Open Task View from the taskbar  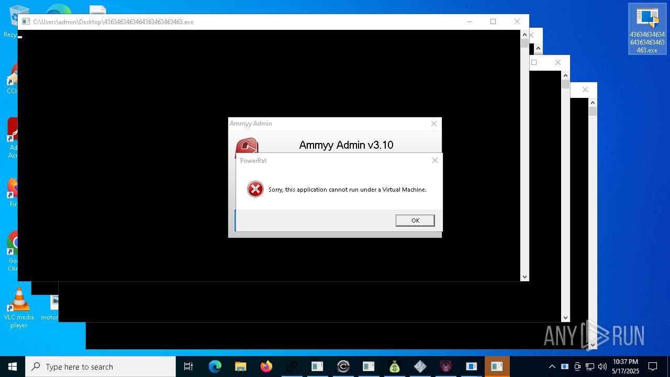click(188, 367)
